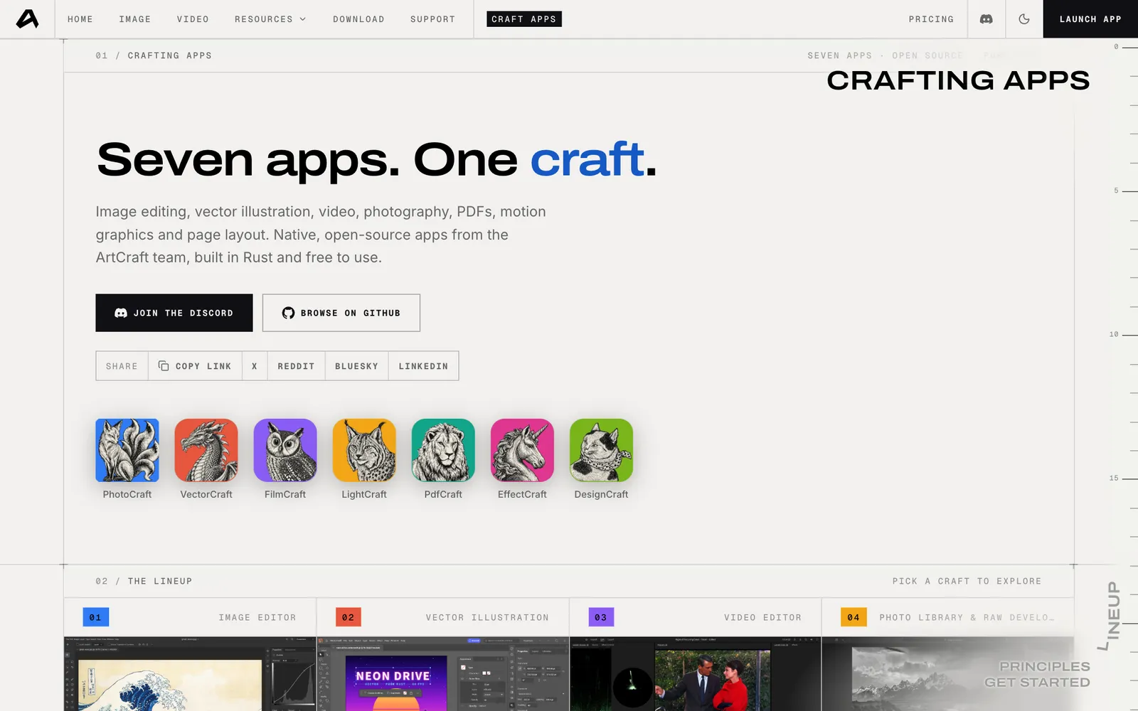Open the PdfCraft lion app icon
The image size is (1138, 711).
tap(443, 450)
